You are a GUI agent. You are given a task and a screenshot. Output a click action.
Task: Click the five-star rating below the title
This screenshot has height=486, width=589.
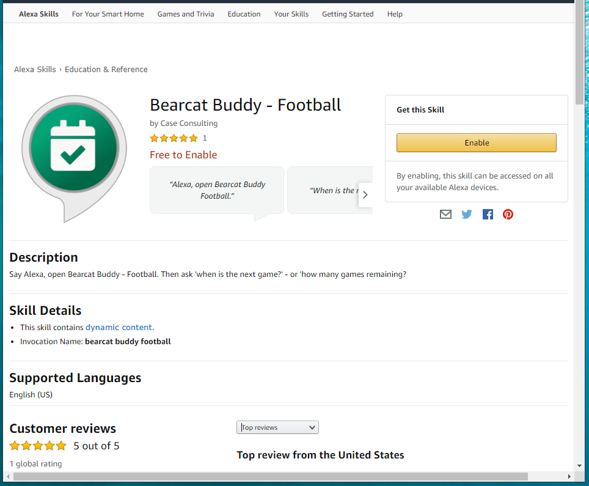pyautogui.click(x=174, y=138)
